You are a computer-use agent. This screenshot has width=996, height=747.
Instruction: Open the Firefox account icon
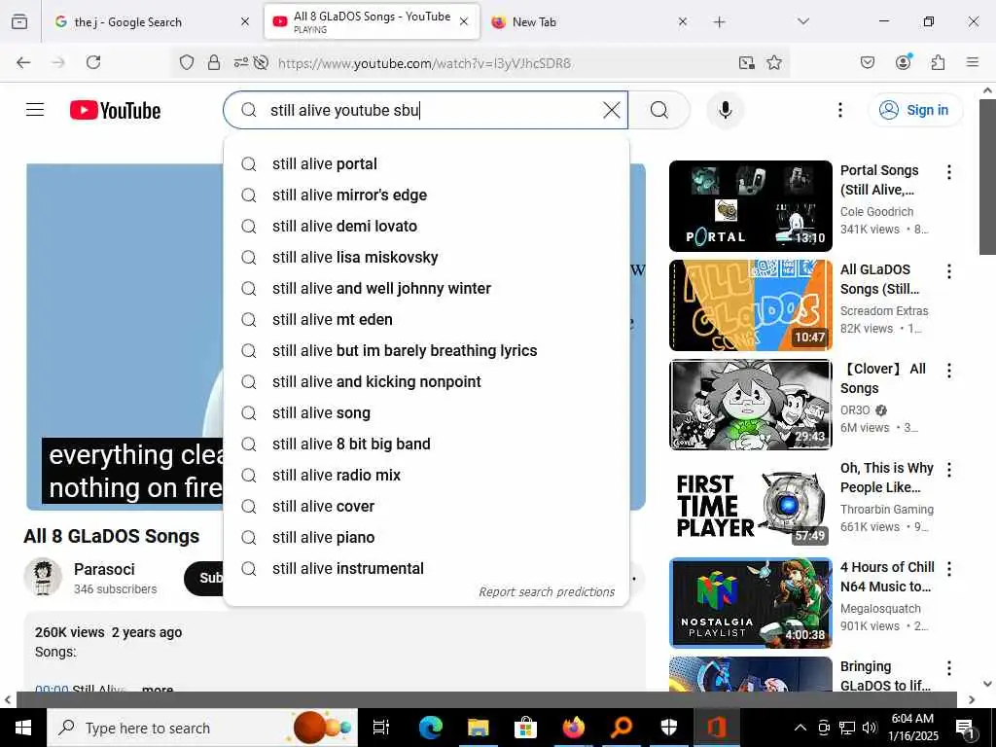903,61
